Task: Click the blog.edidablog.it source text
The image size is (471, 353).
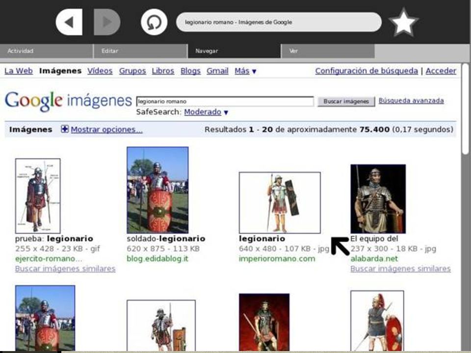Action: click(x=157, y=259)
